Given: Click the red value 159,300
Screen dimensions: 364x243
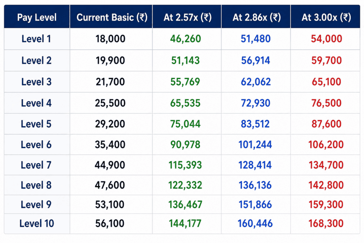Looking at the screenshot, I should tap(326, 205).
